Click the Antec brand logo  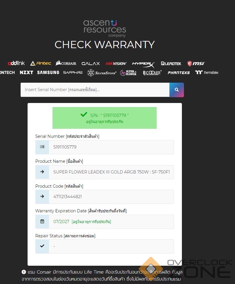click(41, 63)
